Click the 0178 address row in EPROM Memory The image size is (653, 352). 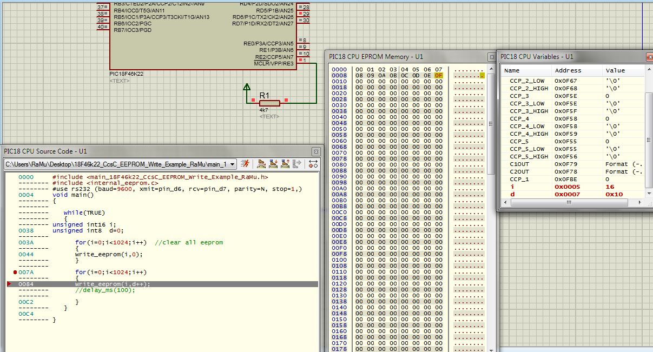tap(339, 349)
